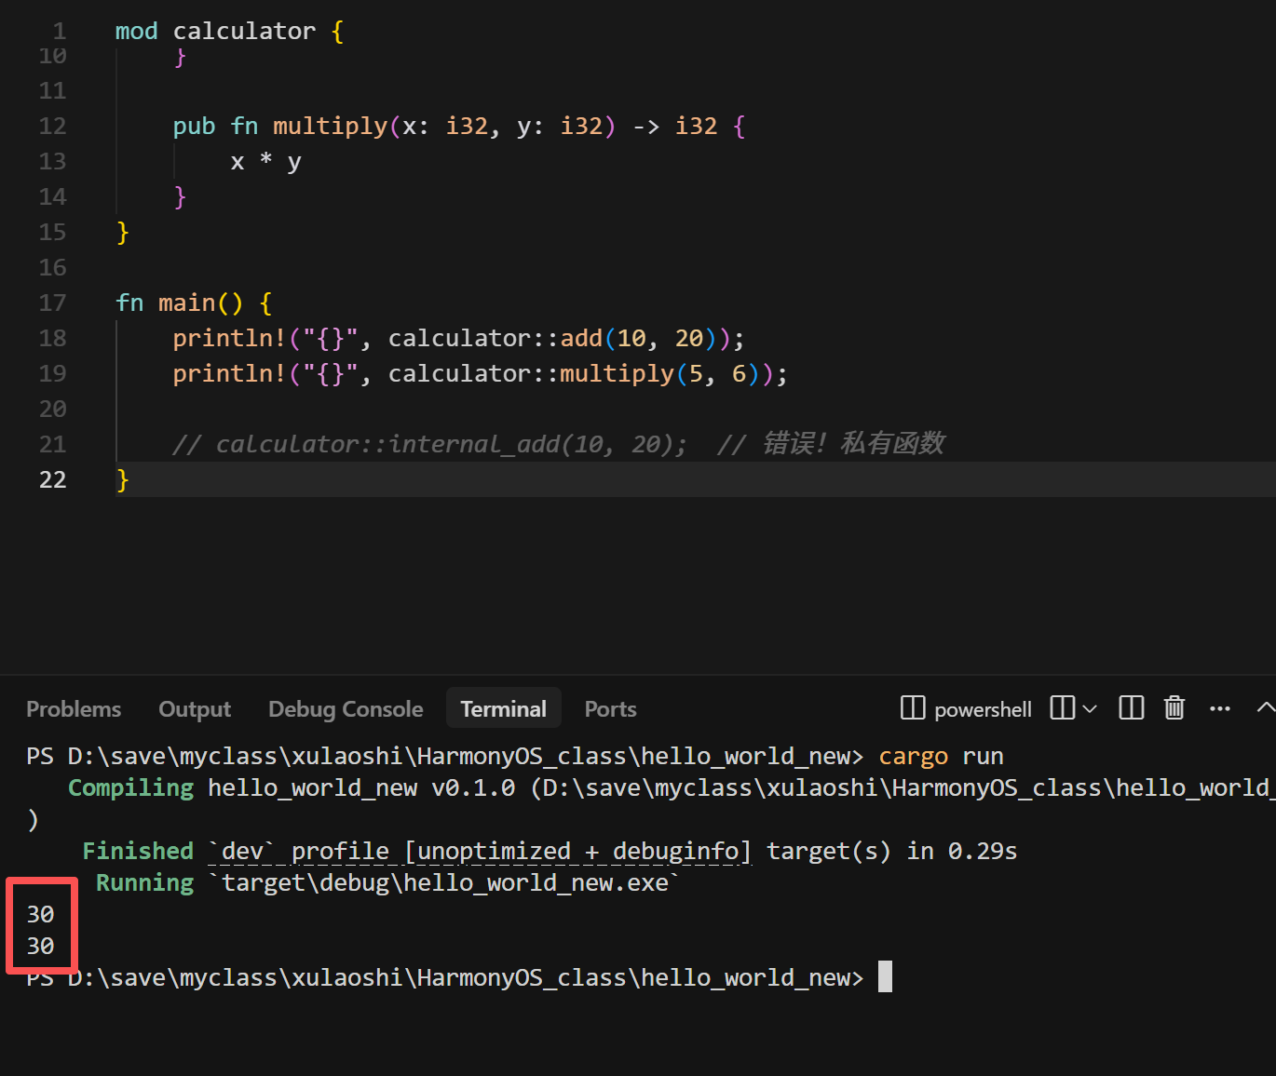Viewport: 1276px width, 1076px height.
Task: Click the powershell terminal profile label
Action: pos(983,709)
